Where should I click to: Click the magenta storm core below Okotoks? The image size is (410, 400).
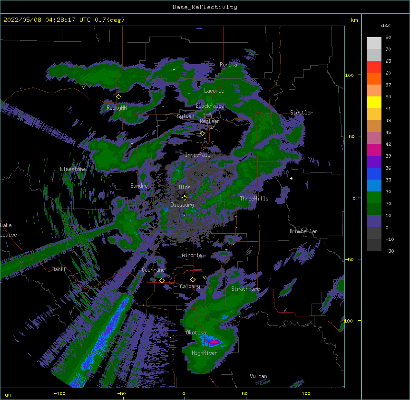coord(214,342)
